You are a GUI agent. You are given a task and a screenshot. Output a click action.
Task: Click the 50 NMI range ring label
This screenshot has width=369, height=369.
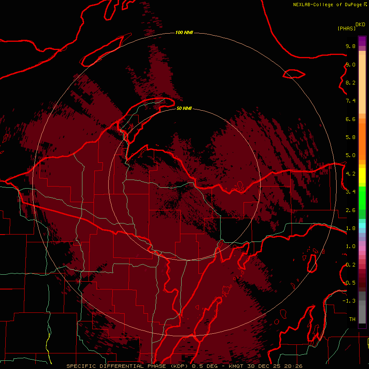[x=184, y=108]
